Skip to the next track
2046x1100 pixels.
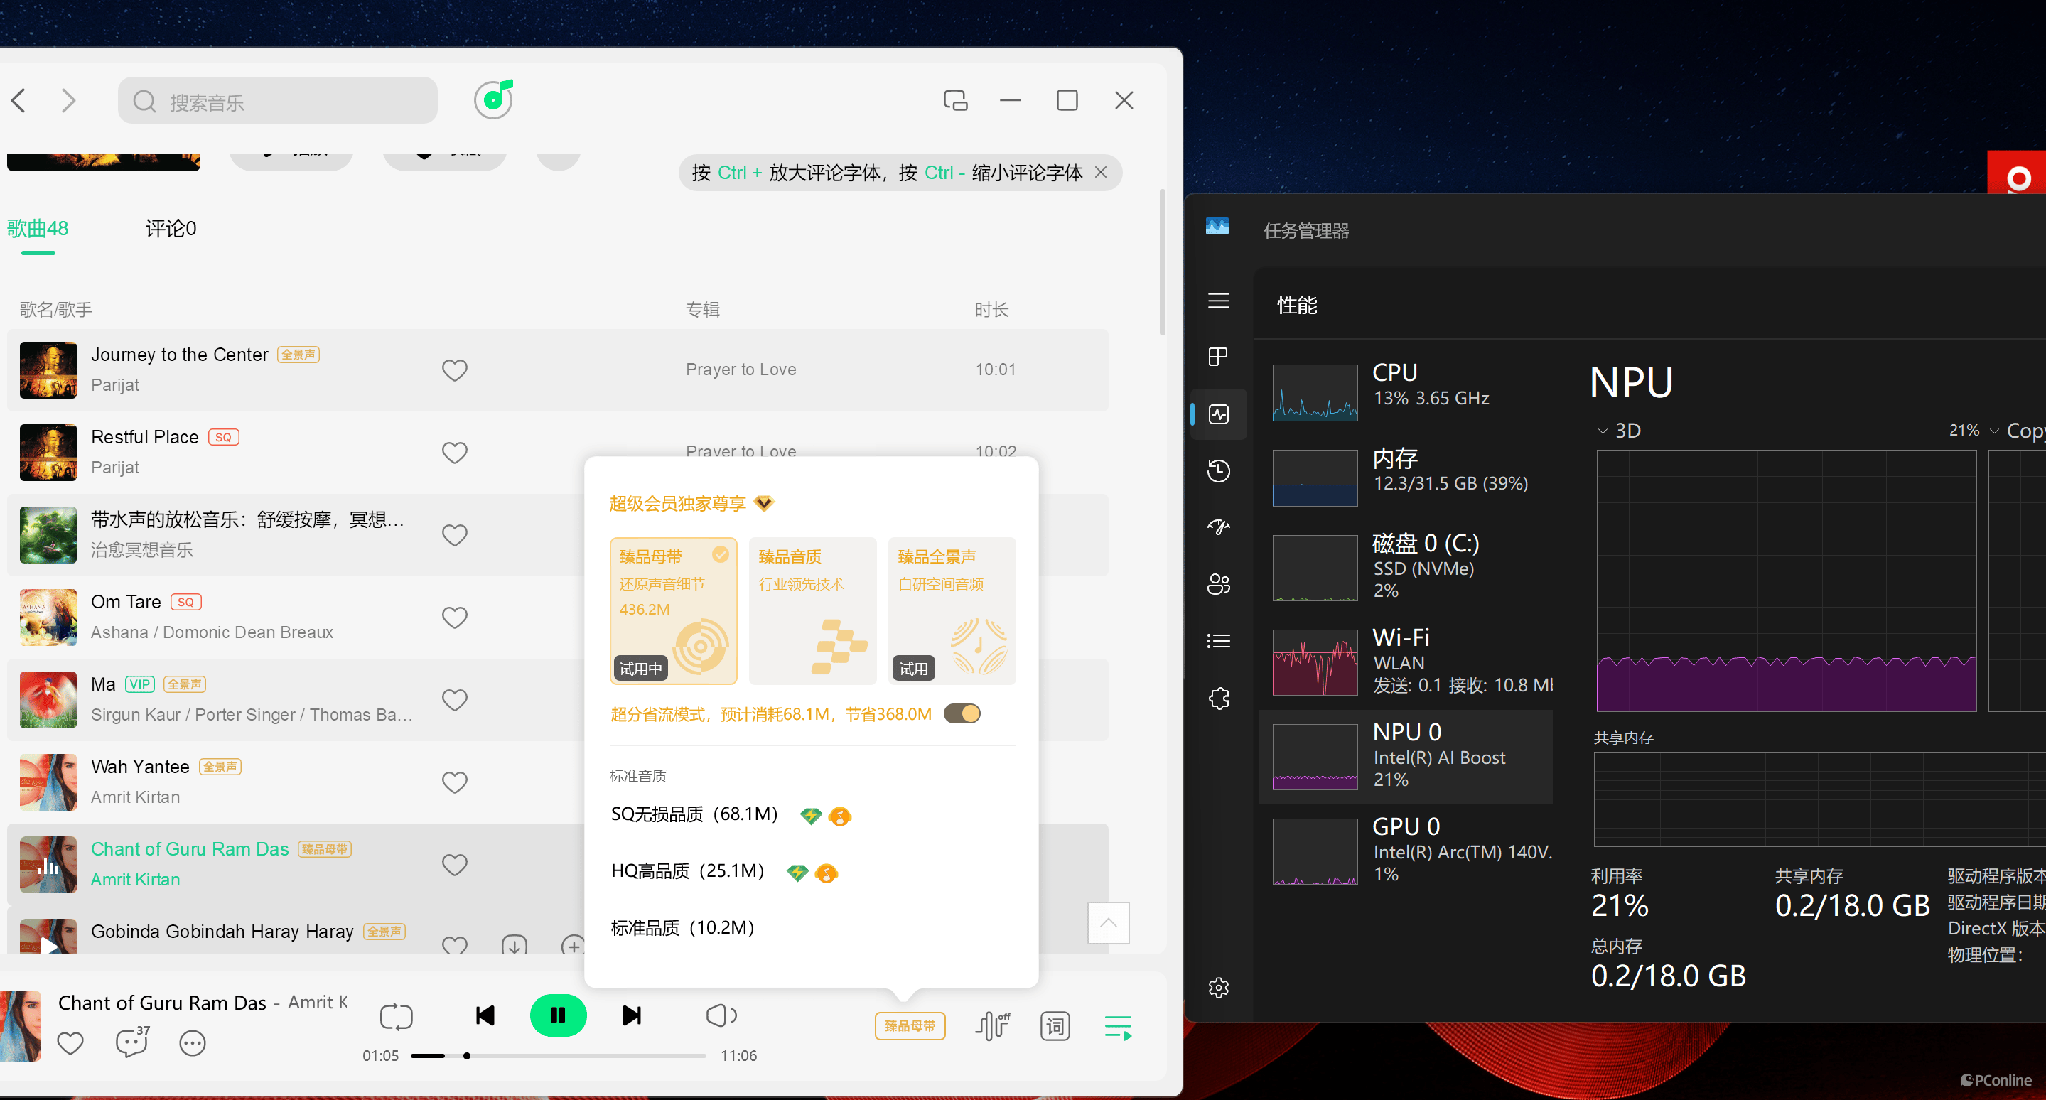(x=632, y=1015)
